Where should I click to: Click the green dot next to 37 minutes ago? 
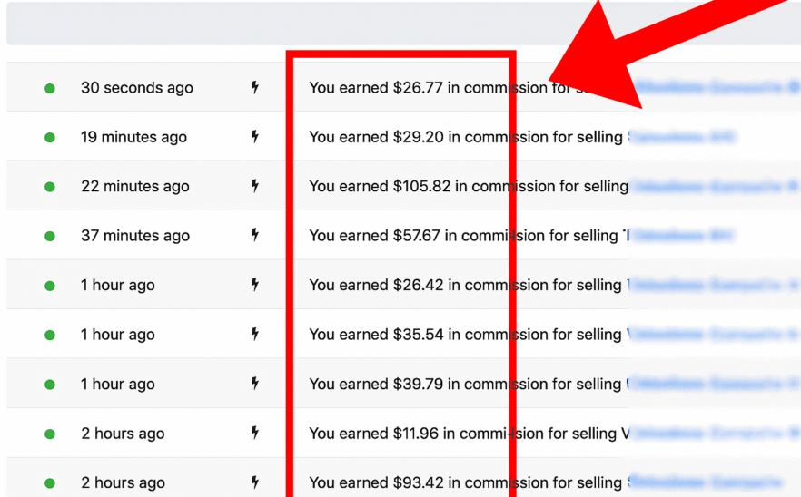(50, 237)
